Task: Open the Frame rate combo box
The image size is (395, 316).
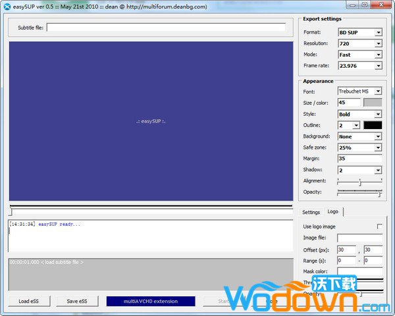Action: (x=359, y=66)
